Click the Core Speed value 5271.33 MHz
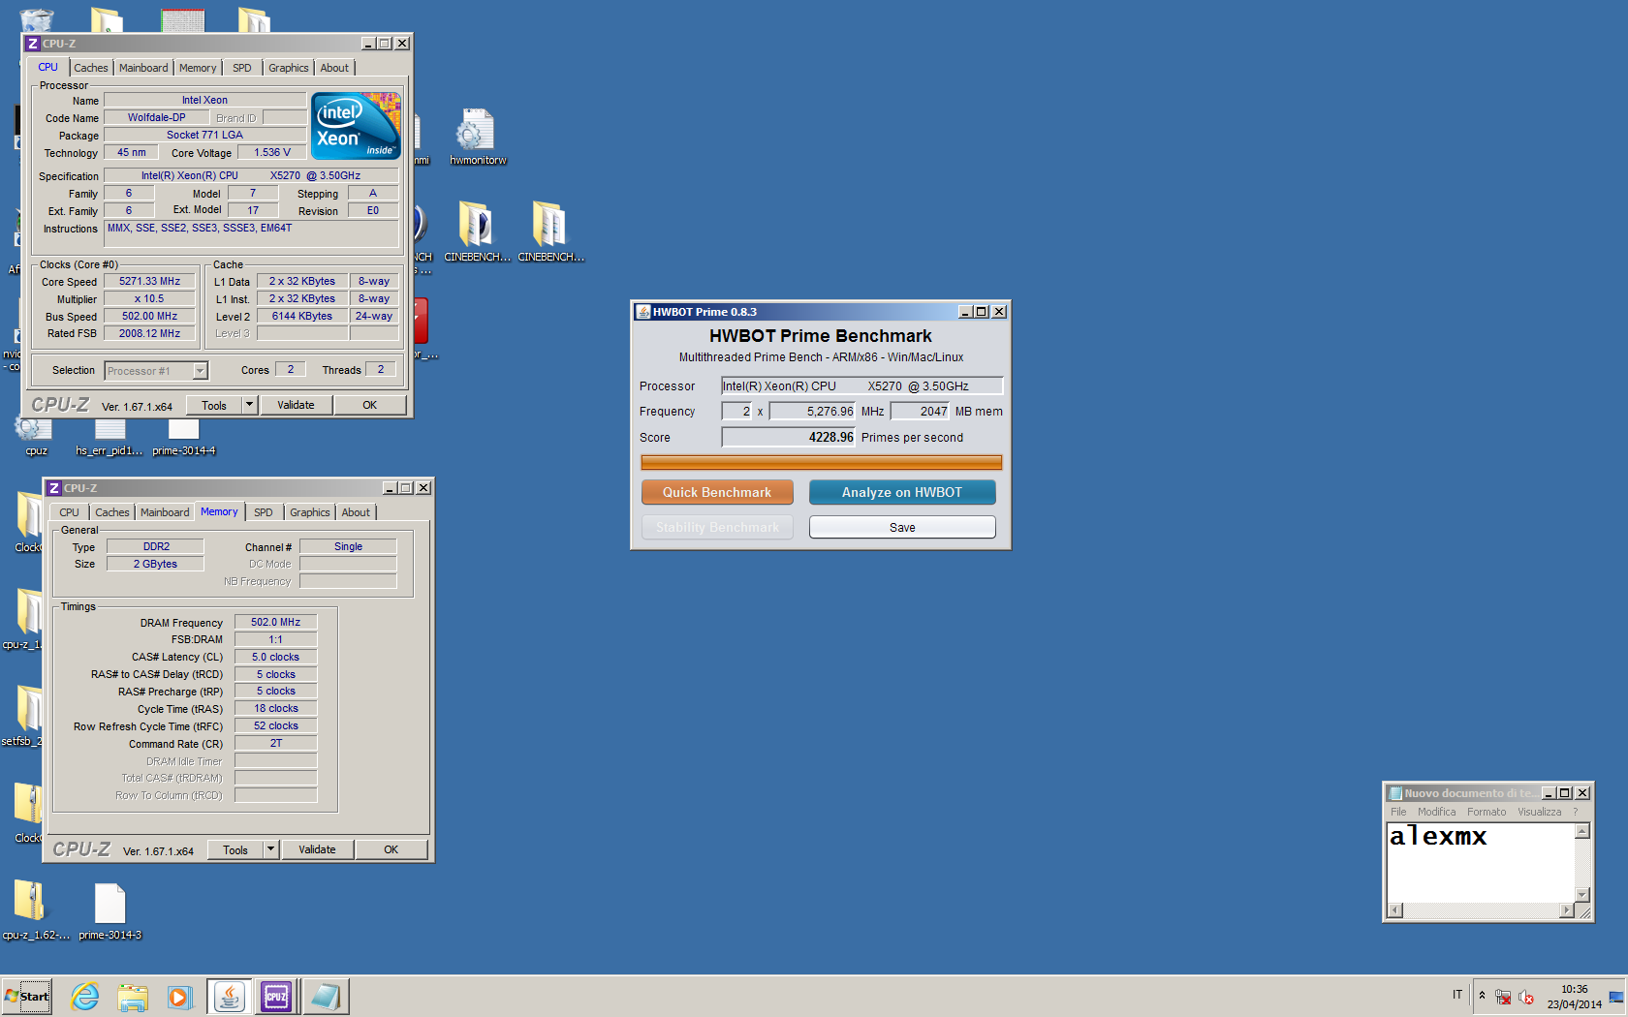This screenshot has width=1628, height=1017. click(x=149, y=282)
